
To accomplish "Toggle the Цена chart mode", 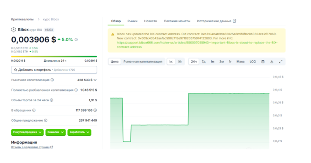I will pyautogui.click(x=114, y=62).
